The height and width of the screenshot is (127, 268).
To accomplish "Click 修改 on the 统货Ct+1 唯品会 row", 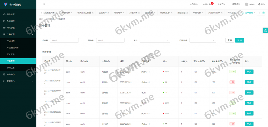I will tap(249, 72).
